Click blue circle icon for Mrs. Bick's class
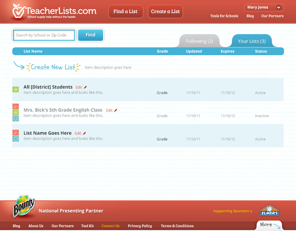296x231 pixels. (x=16, y=118)
